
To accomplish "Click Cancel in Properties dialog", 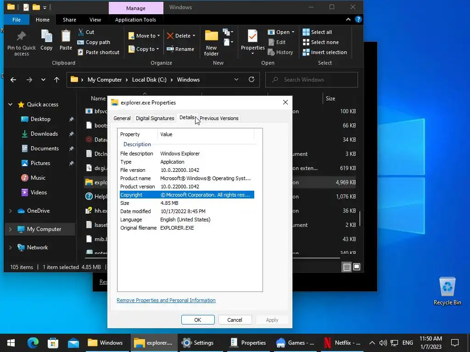I will click(235, 319).
